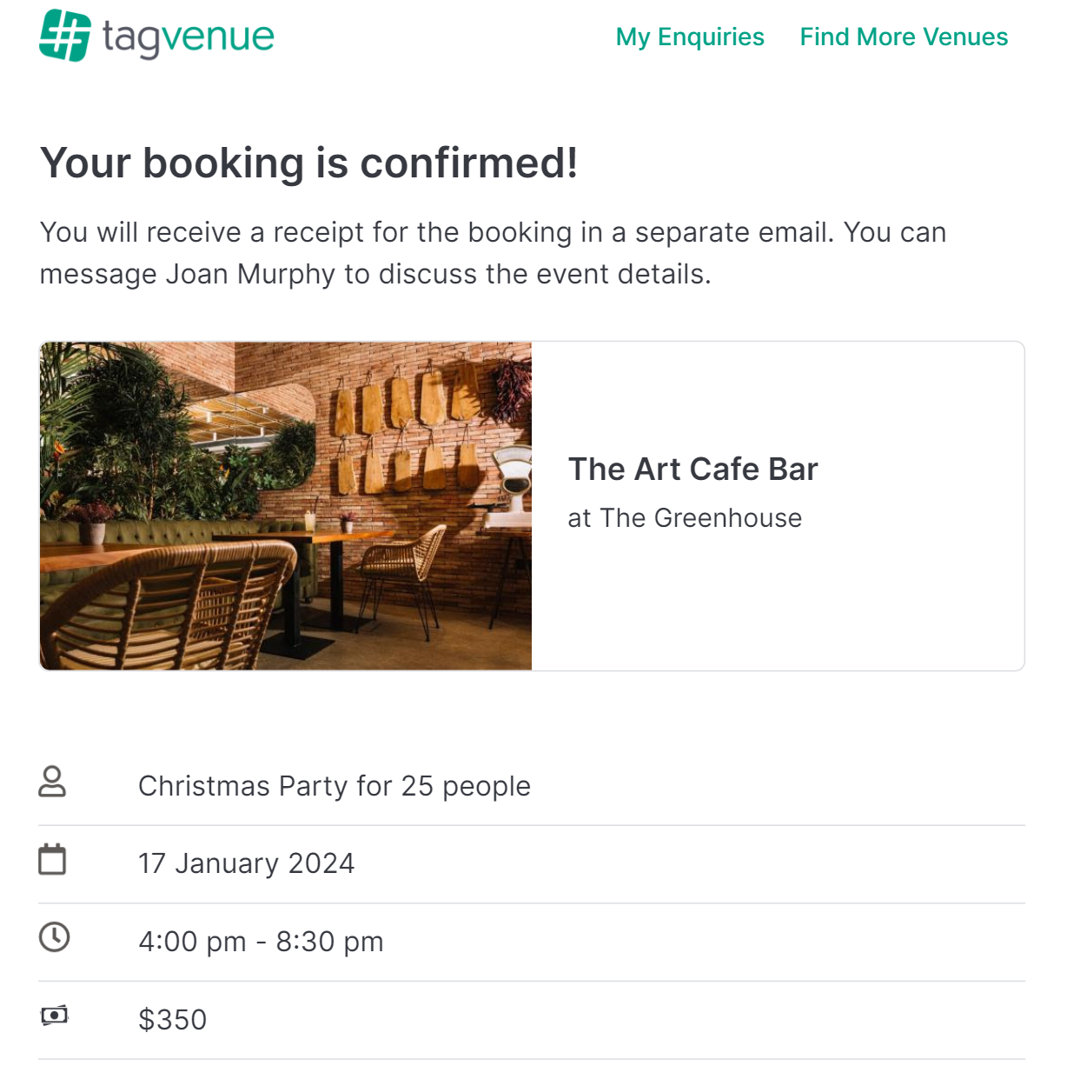Screen dimensions: 1080x1086
Task: Select the $350 price text
Action: coord(173,1019)
